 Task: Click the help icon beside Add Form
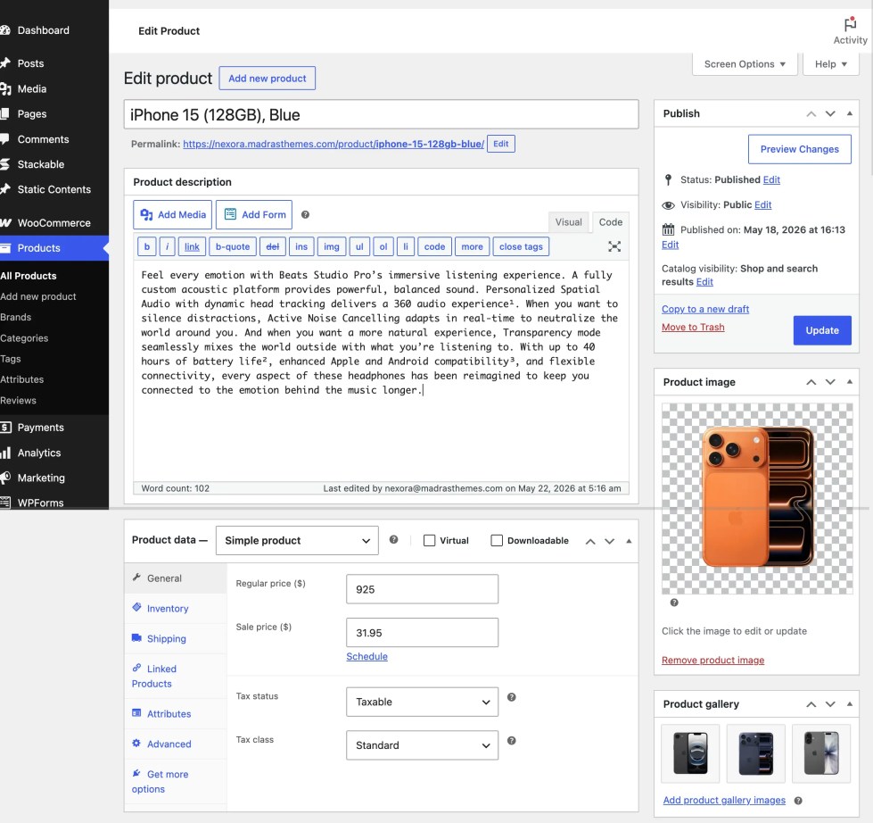pyautogui.click(x=305, y=214)
